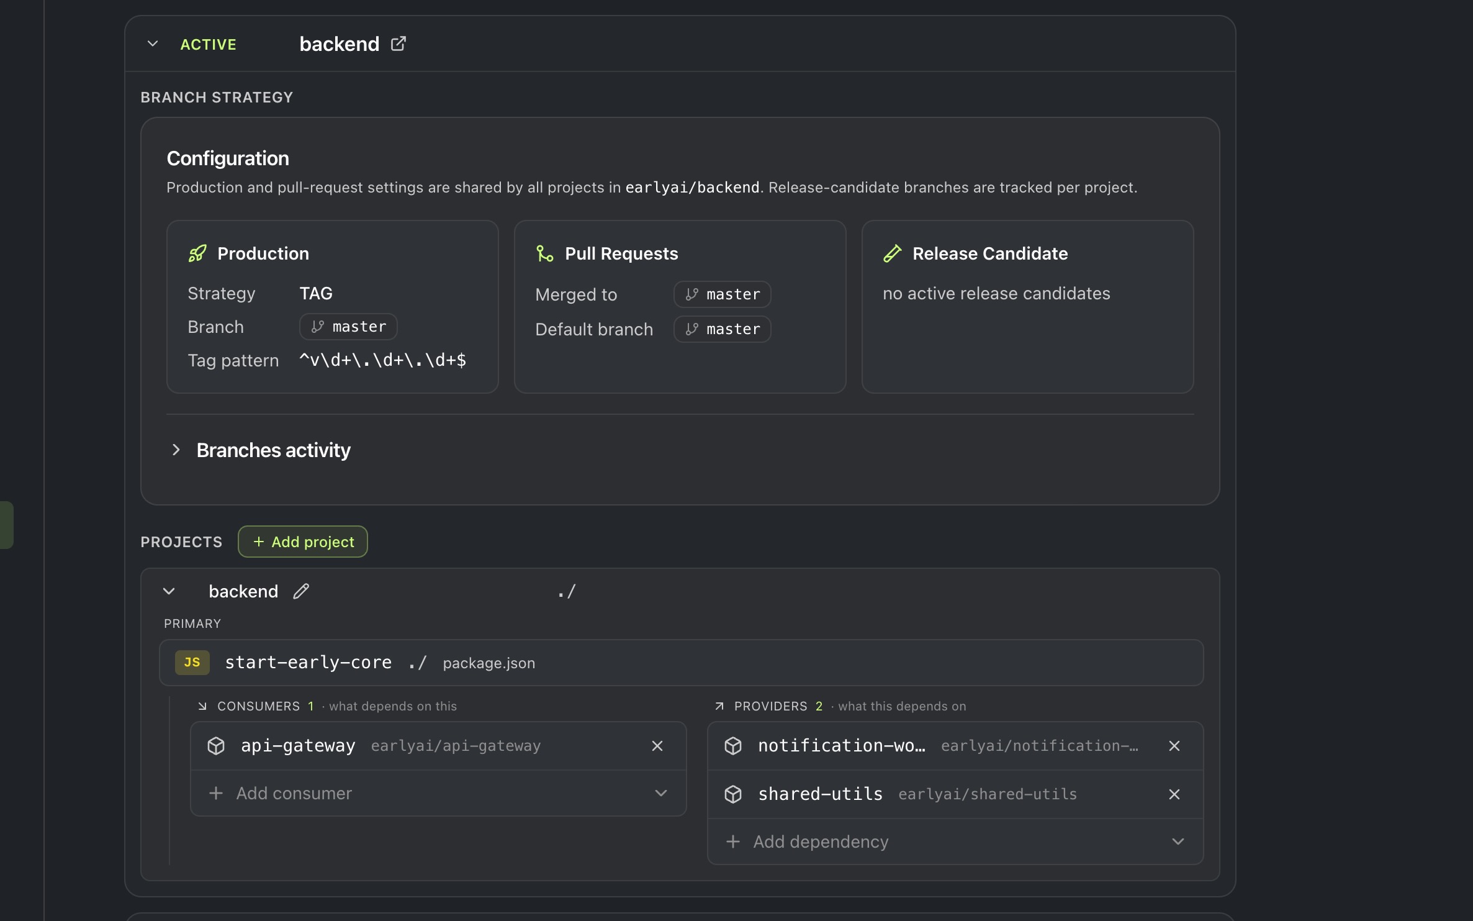Click the Release Candidate pencil icon
The width and height of the screenshot is (1473, 921).
click(x=893, y=253)
